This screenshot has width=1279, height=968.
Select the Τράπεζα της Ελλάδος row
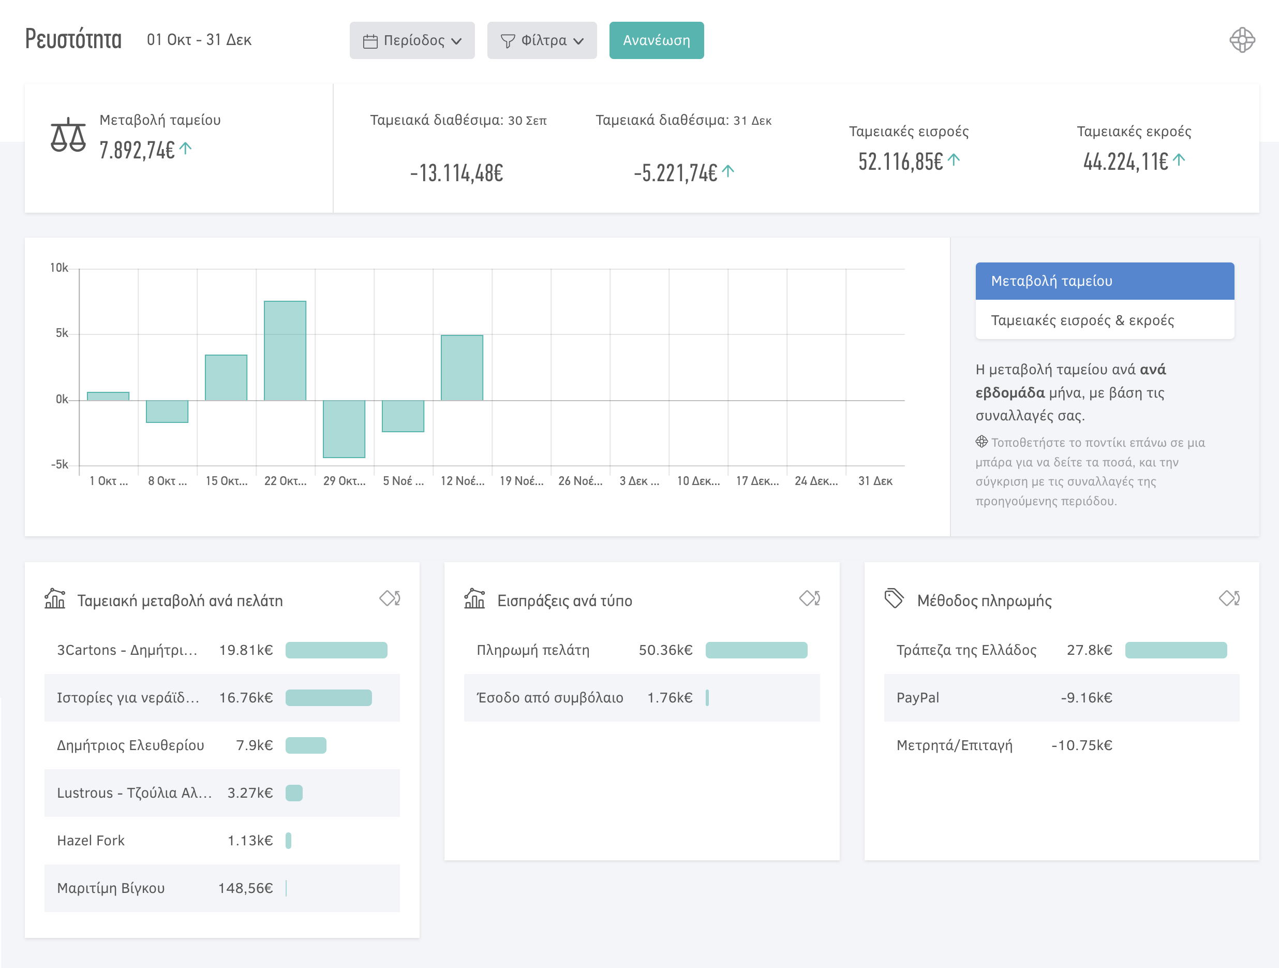[1062, 650]
